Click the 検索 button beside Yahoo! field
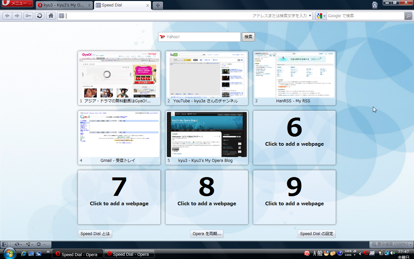 (x=248, y=37)
